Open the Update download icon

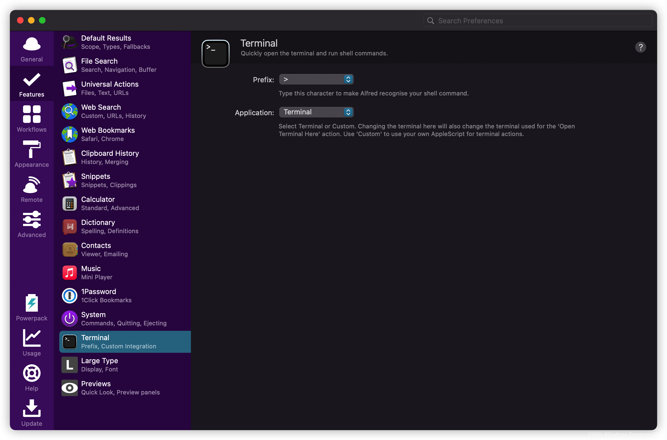32,408
